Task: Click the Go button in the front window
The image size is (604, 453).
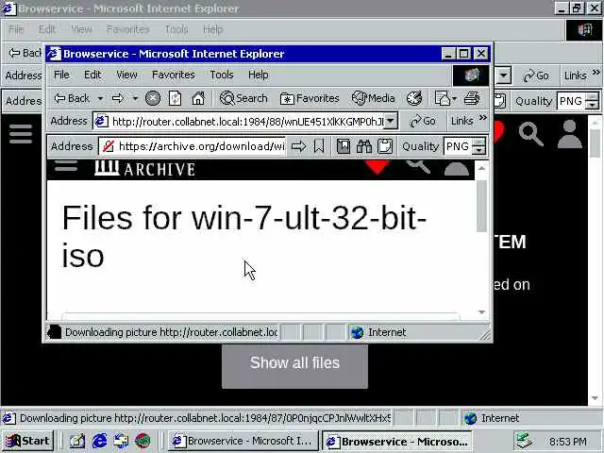Action: pos(423,122)
